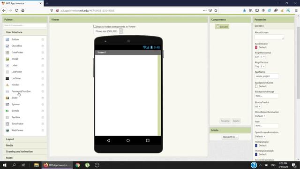This screenshot has height=169, width=300.
Task: Click the AppName text field
Action: click(267, 76)
